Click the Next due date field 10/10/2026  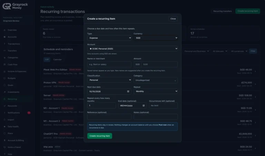click(x=109, y=91)
